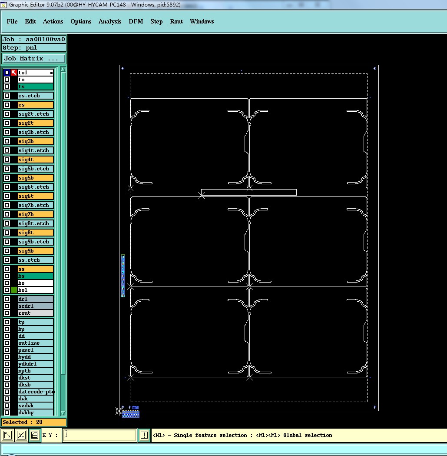Select the bp layer name
Viewport: 447px width, 456px height.
tap(36, 329)
